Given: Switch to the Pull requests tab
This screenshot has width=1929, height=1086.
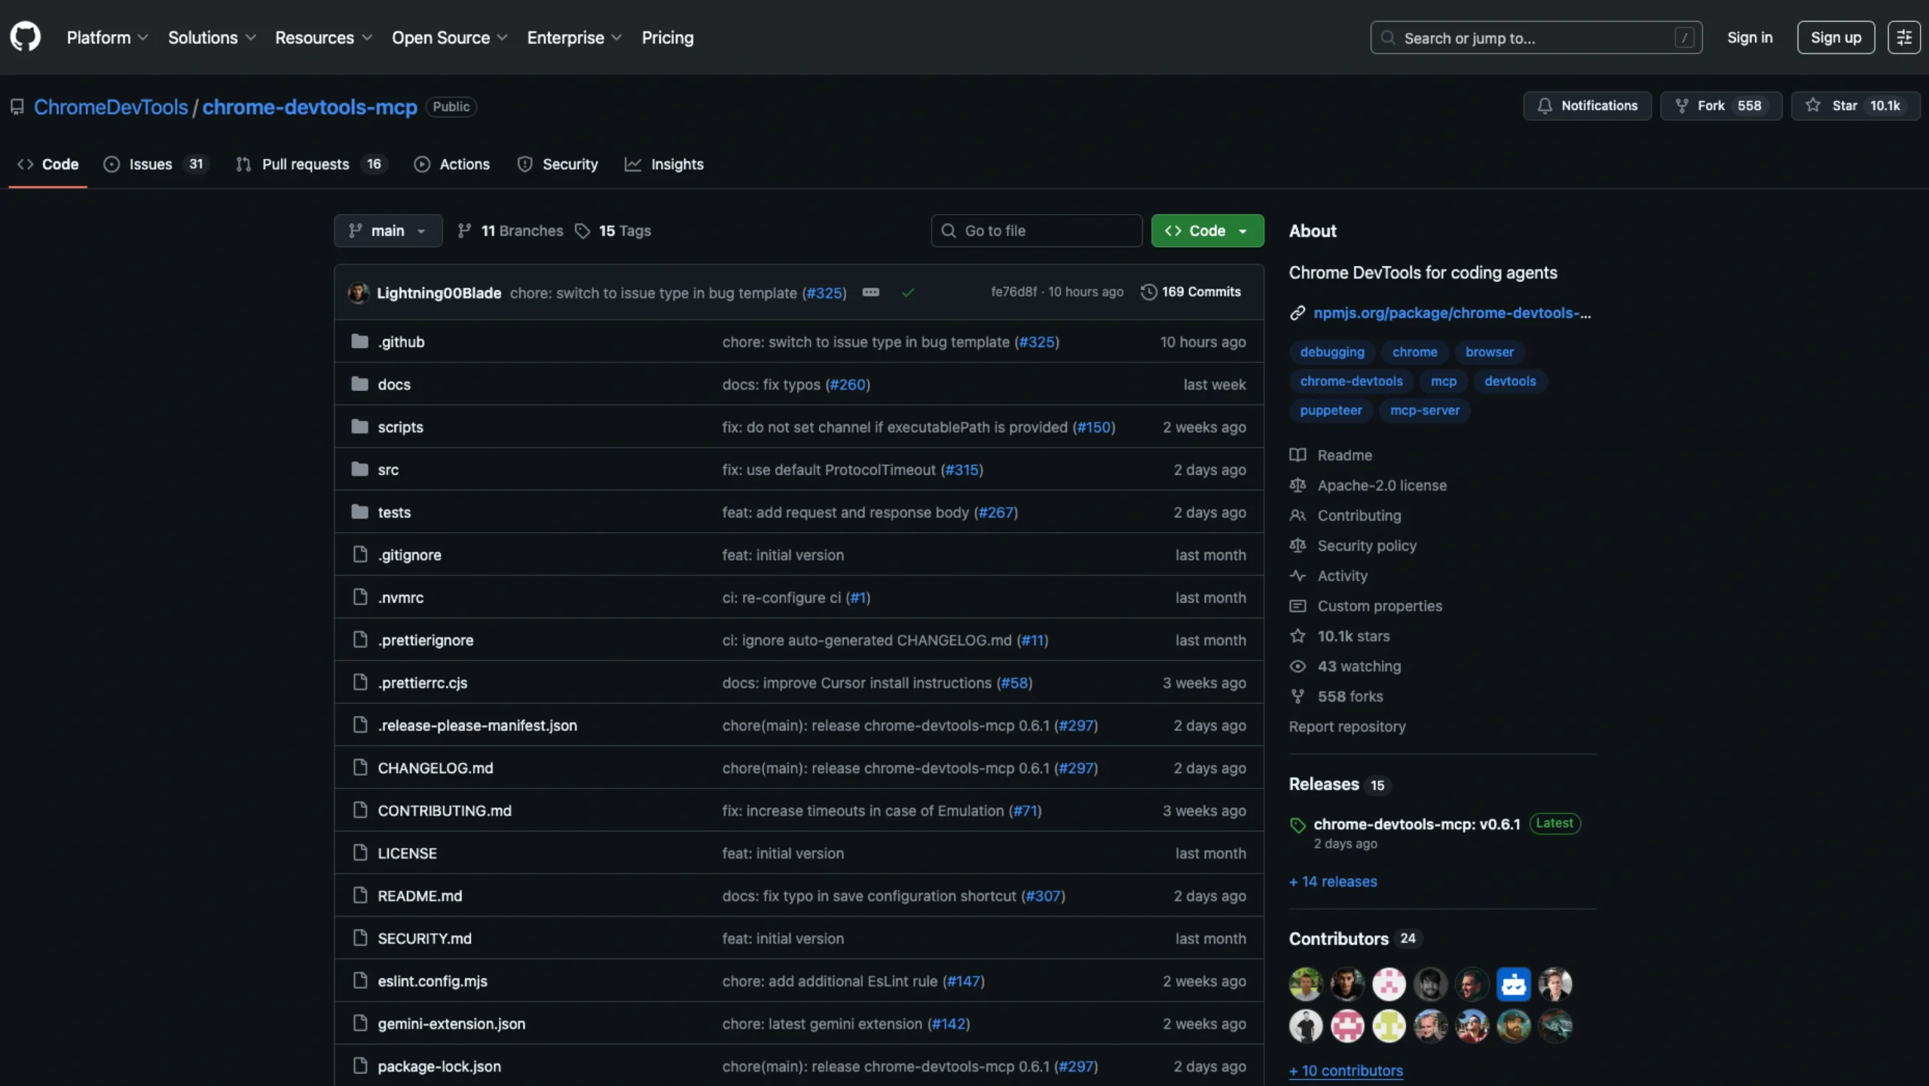Looking at the screenshot, I should click(304, 164).
